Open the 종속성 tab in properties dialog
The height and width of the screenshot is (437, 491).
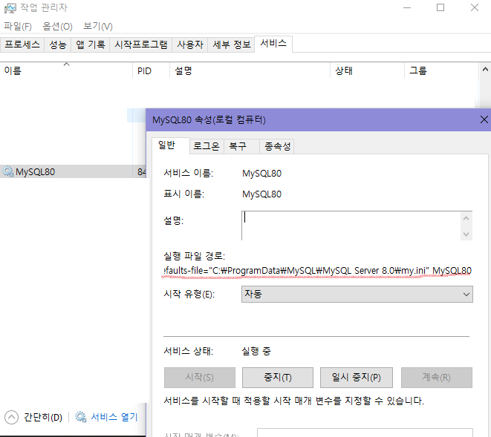click(277, 146)
